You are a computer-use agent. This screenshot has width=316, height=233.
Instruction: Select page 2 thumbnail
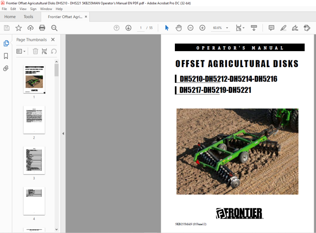click(34, 120)
